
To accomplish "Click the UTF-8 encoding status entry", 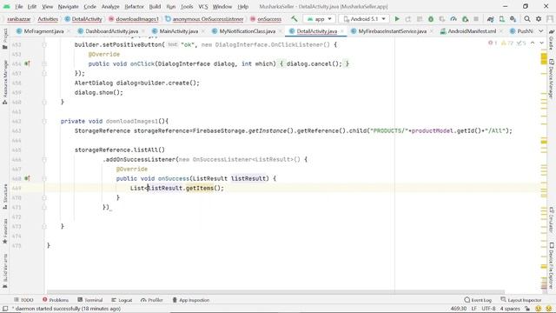I will (488, 309).
